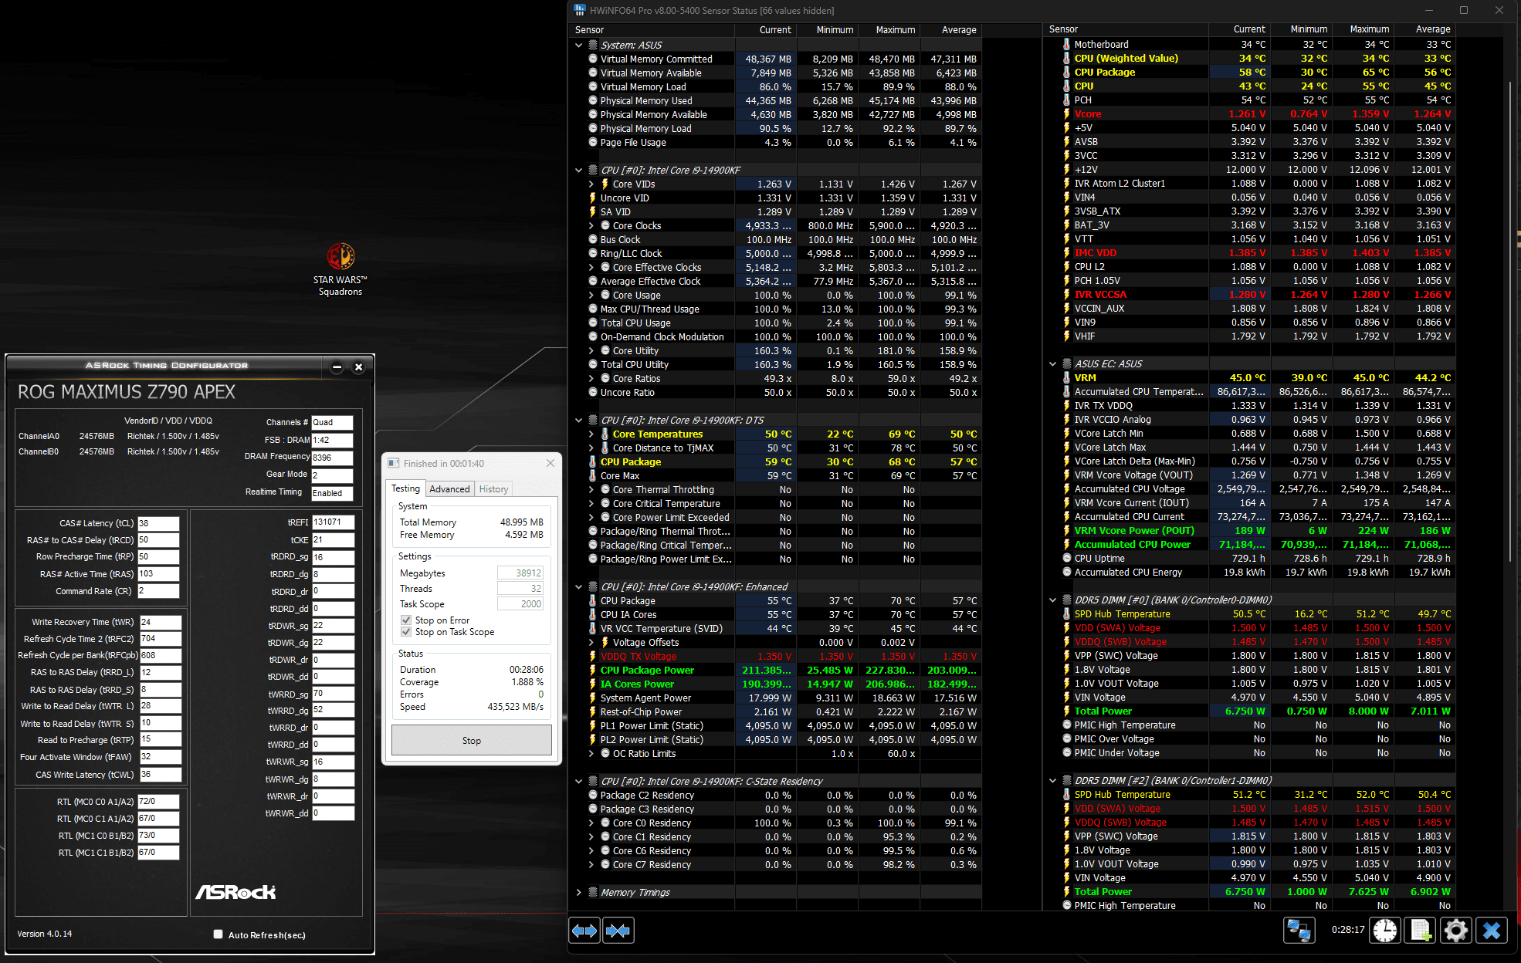Collapse the ASUS EC: ASUS sensor group
The width and height of the screenshot is (1521, 963).
1052,364
